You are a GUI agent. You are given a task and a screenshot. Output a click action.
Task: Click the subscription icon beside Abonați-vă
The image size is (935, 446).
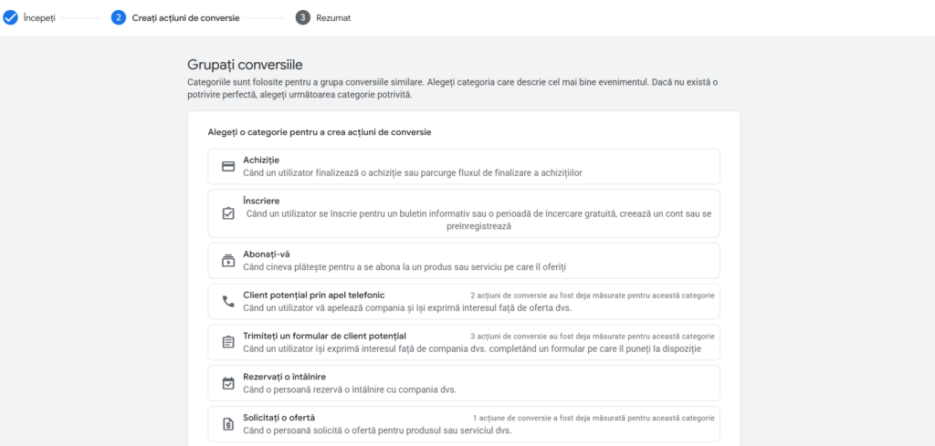coord(228,261)
